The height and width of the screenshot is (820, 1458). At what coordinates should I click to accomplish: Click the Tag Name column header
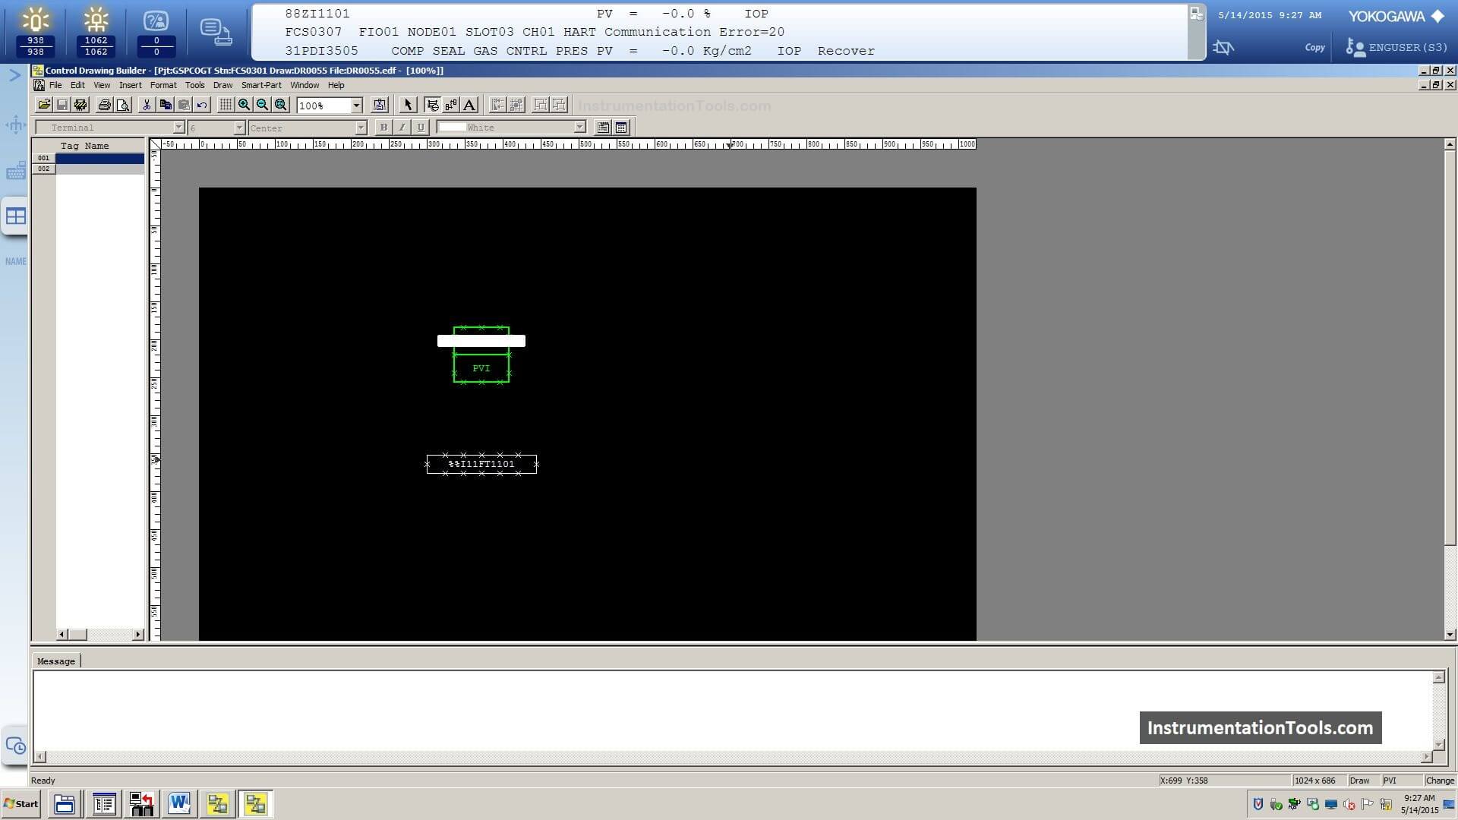pyautogui.click(x=85, y=146)
